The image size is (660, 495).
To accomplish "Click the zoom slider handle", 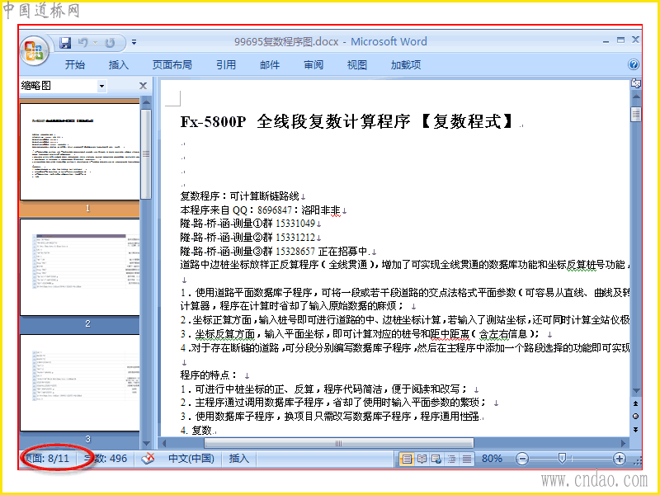I will [562, 459].
